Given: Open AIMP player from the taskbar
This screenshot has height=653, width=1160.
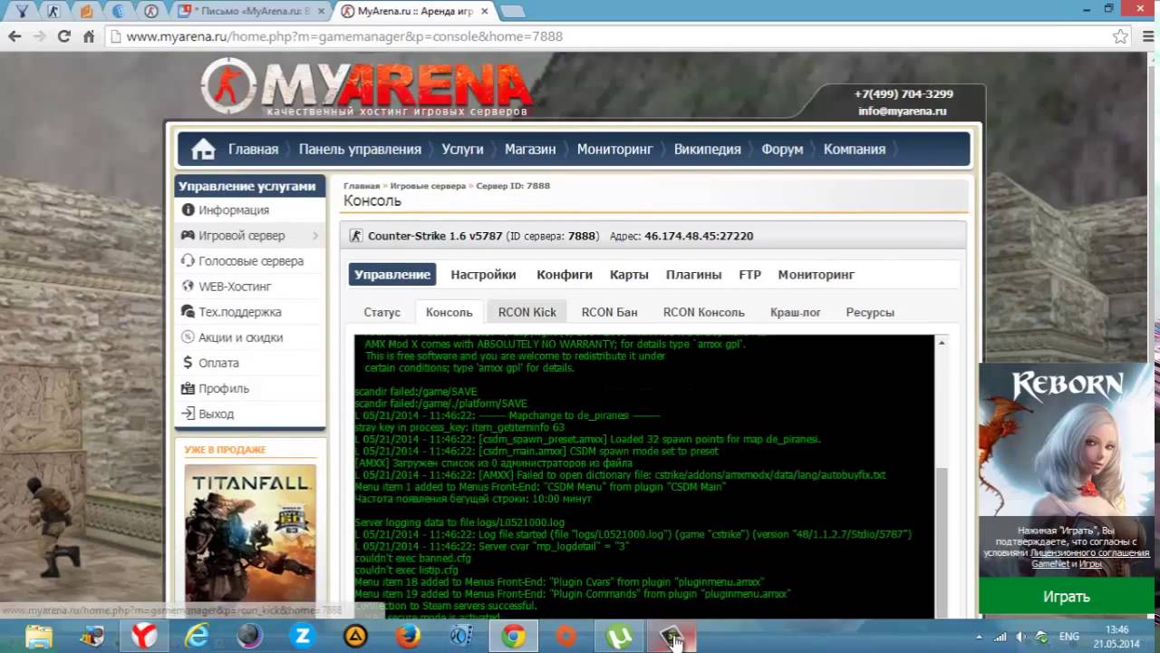Looking at the screenshot, I should coord(355,636).
